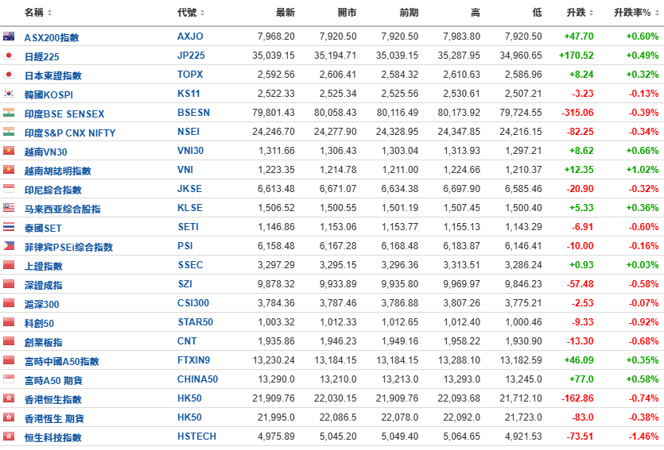Click the 開市 column header
This screenshot has height=450, width=664.
348,13
